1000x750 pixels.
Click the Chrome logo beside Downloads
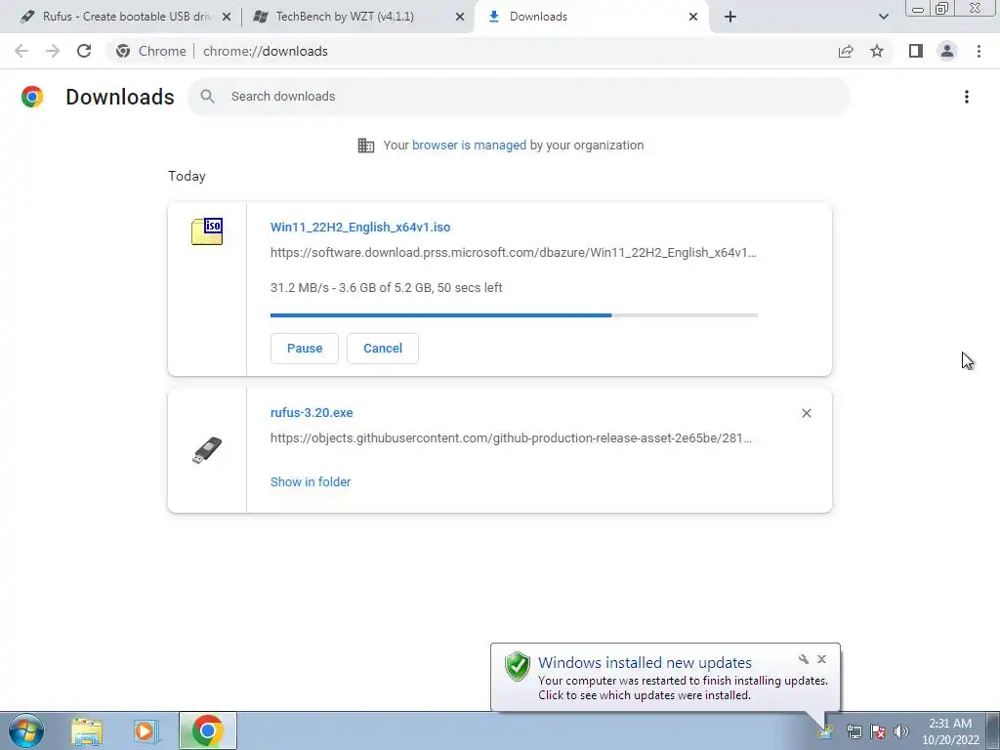[32, 97]
